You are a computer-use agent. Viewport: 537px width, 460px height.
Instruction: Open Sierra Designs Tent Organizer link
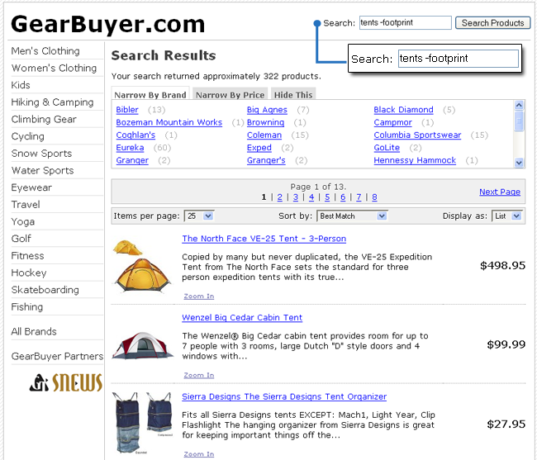pos(284,396)
